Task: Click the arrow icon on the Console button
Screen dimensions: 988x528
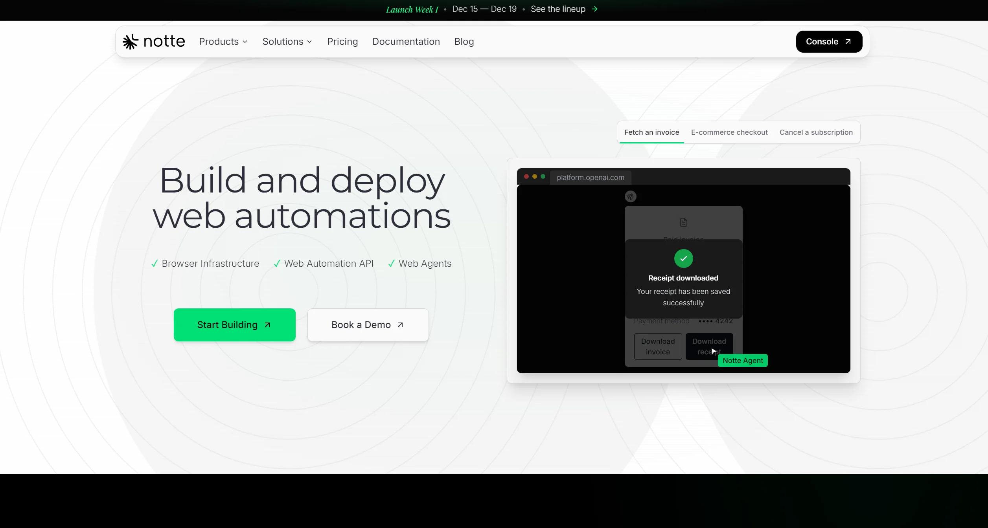Action: tap(848, 42)
